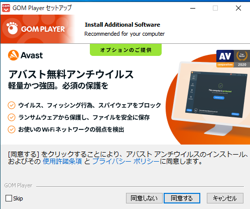Screen dimensions: 250x209
Task: Click the GOM Player footer label
Action: 18,185
